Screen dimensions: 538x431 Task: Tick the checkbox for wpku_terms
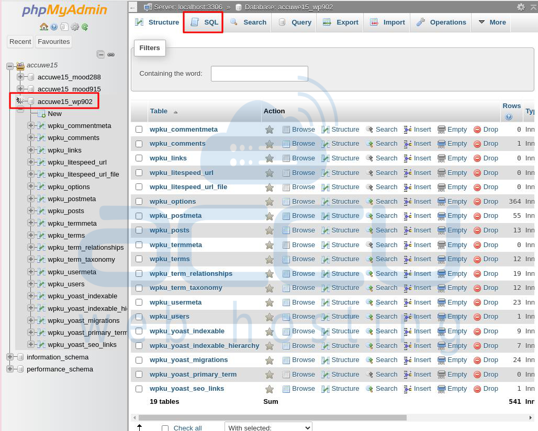click(139, 259)
